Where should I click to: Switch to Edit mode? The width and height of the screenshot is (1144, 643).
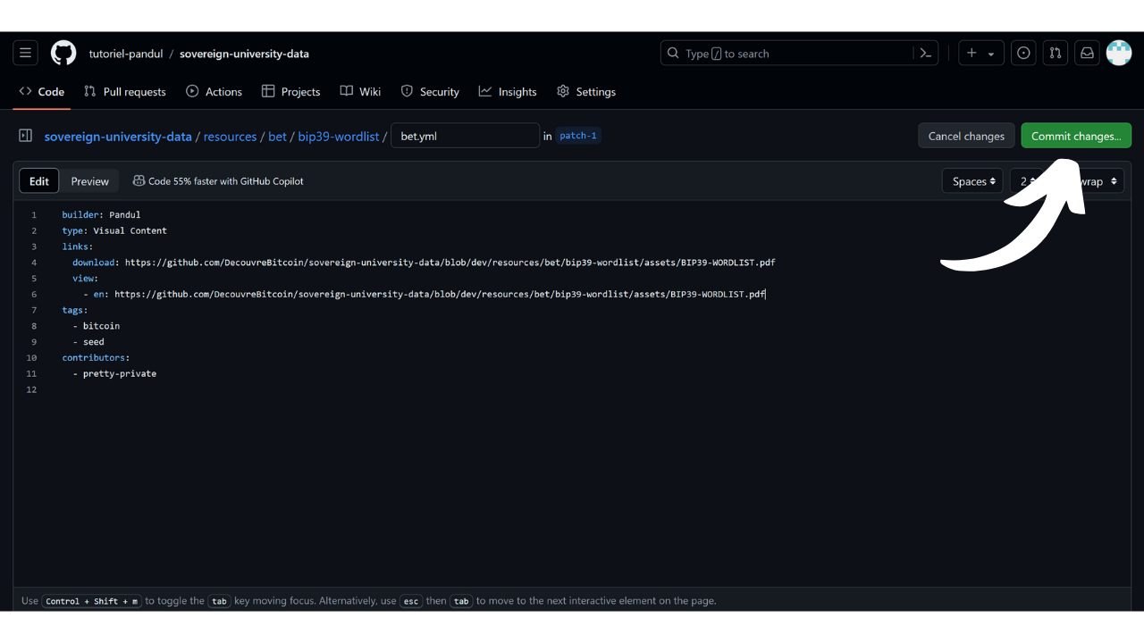click(39, 181)
